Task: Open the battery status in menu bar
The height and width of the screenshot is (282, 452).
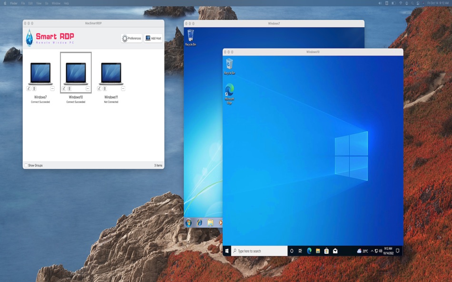Action: coord(393,3)
